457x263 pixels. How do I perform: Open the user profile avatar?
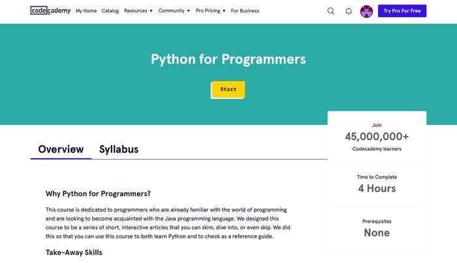point(366,11)
